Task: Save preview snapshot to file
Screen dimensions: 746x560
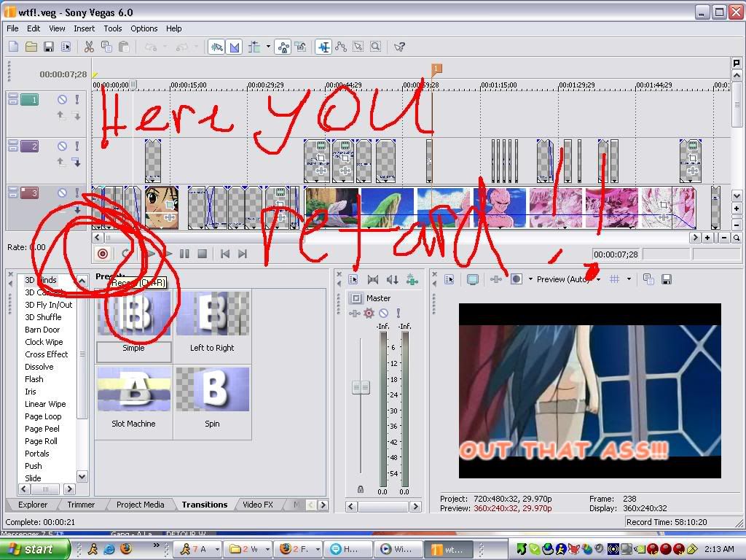Action: pyautogui.click(x=666, y=279)
